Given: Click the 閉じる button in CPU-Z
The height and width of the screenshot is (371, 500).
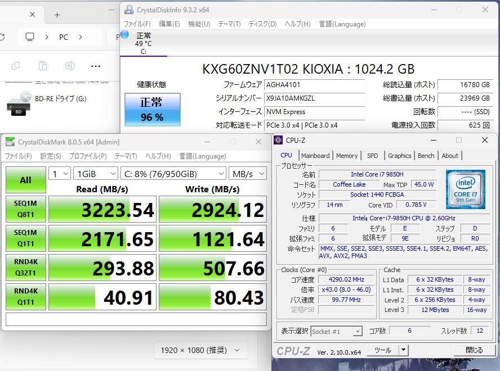Looking at the screenshot, I should pyautogui.click(x=474, y=350).
